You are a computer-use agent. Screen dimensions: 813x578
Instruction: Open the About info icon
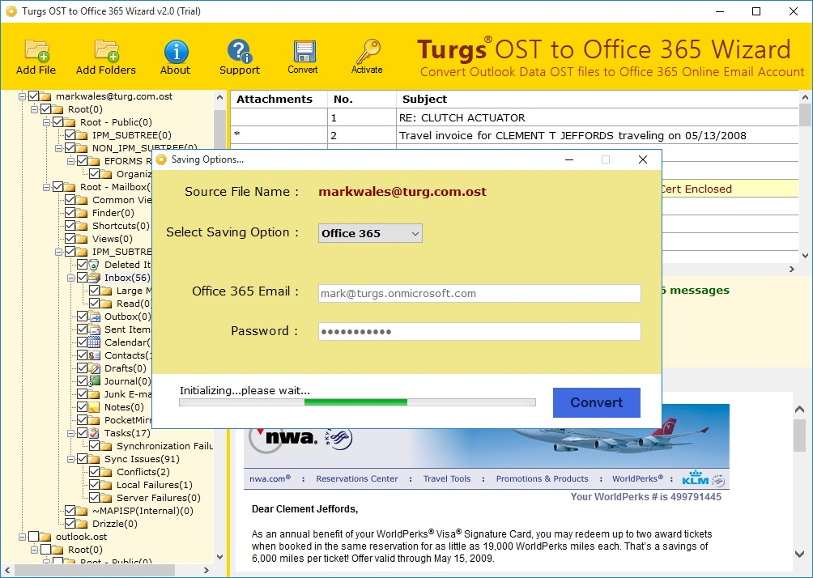click(176, 52)
